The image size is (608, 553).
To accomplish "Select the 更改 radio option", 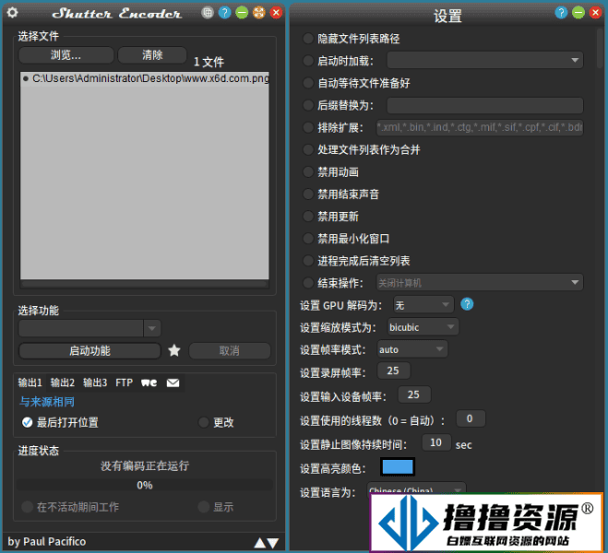I will click(x=204, y=422).
